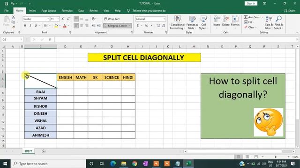Open the font size dropdown
This screenshot has height=168, width=300.
[58, 19]
